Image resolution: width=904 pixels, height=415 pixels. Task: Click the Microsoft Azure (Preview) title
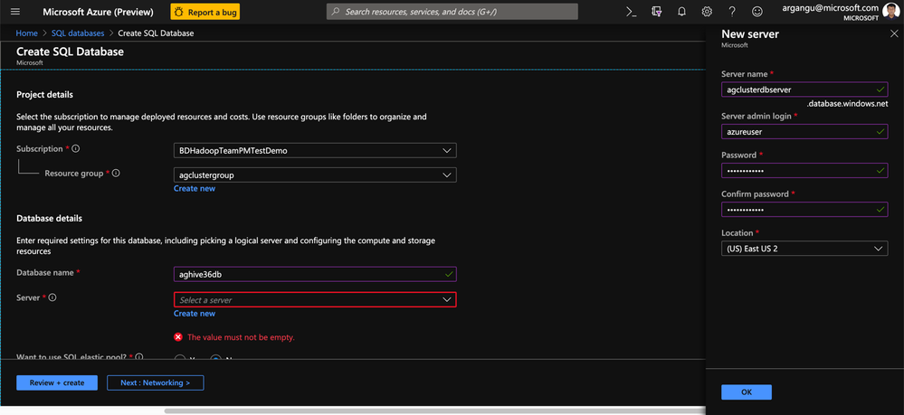coord(98,12)
